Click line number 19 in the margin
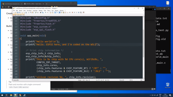 [x=16, y=44]
